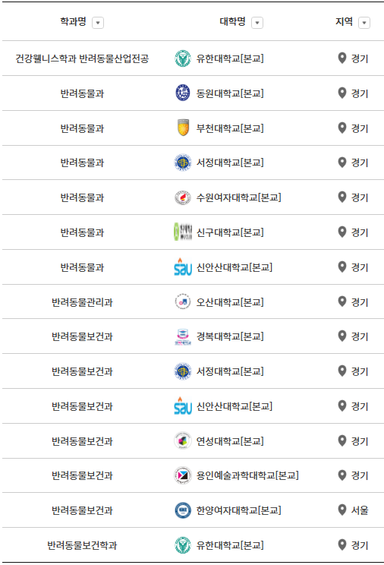Click the 수원여자대학교 logo icon
Screen dimensions: 384x565
tap(183, 197)
